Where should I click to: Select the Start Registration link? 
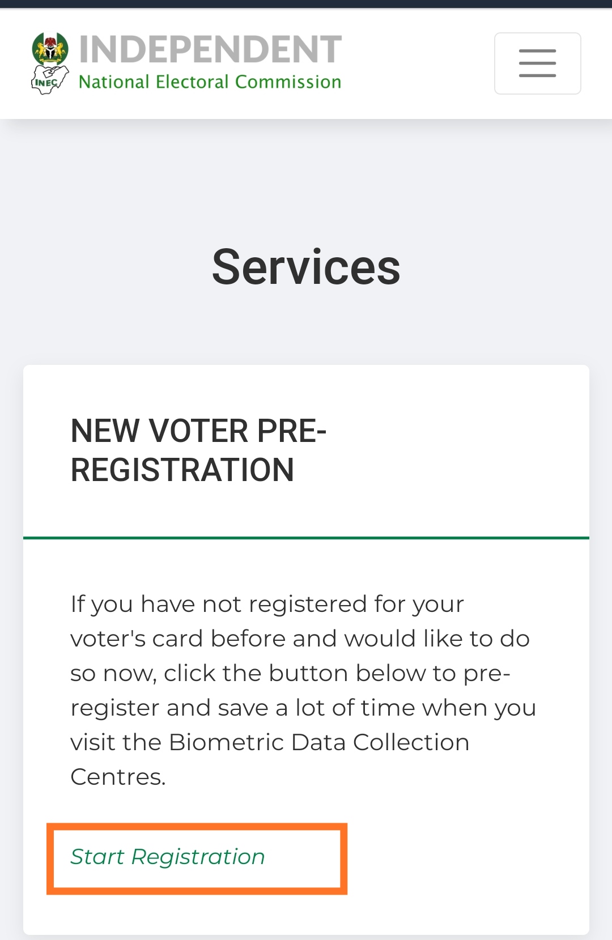point(168,857)
